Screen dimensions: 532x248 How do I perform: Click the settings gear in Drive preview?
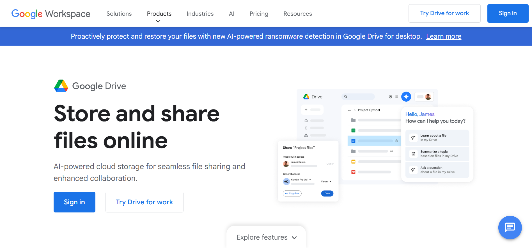pos(390,97)
